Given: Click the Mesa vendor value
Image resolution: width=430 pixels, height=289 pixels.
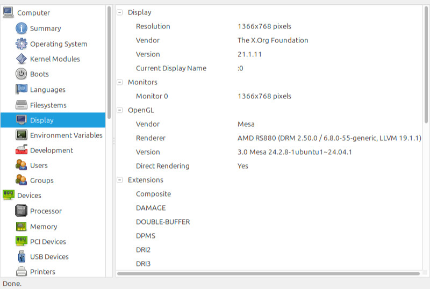Looking at the screenshot, I should pos(246,124).
